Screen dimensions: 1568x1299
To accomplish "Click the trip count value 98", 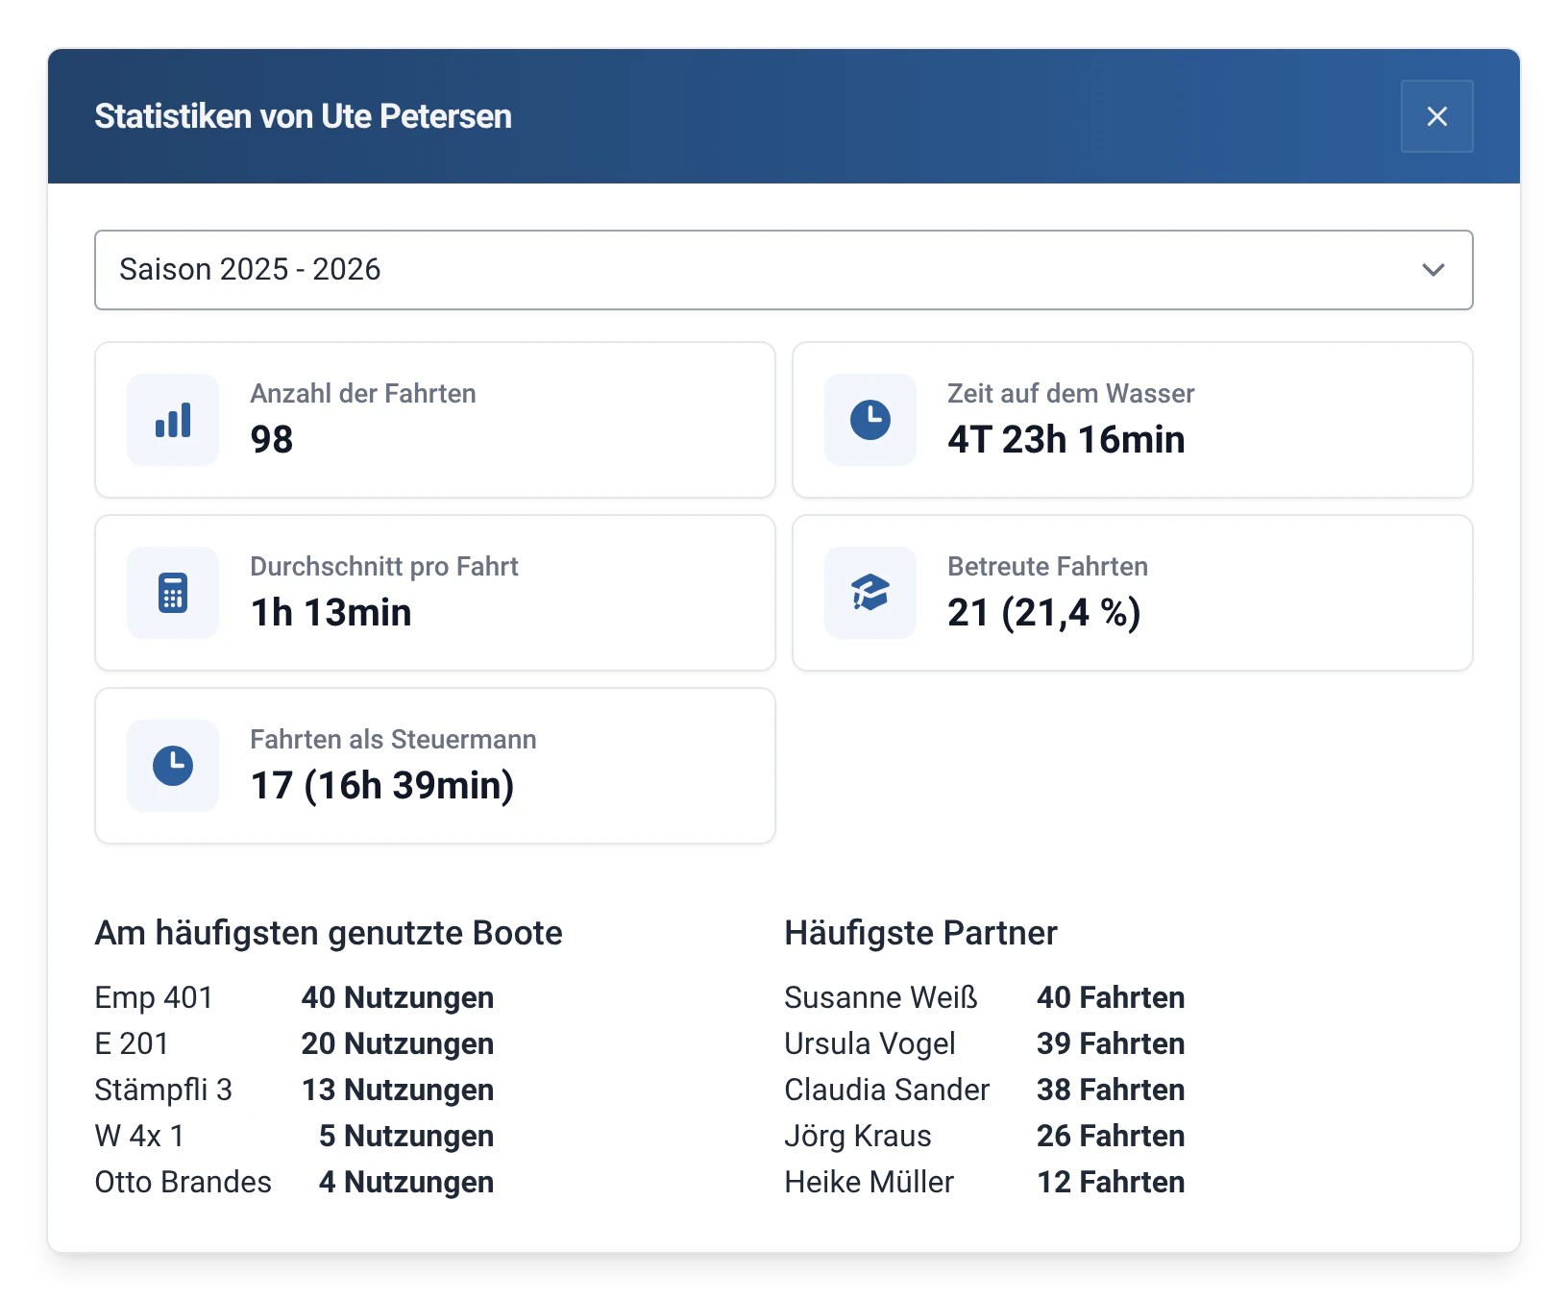I will 272,440.
